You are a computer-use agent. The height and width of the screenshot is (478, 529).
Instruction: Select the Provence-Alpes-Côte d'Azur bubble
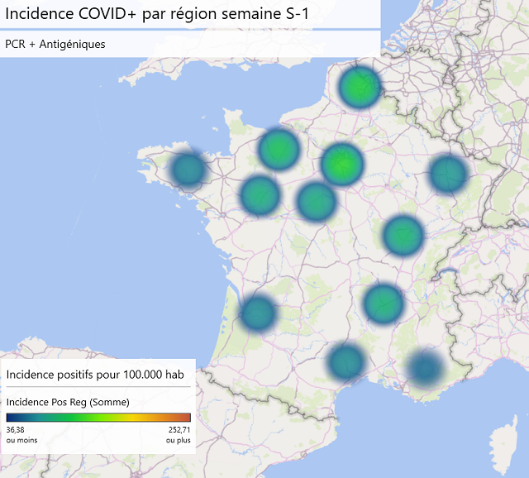426,368
